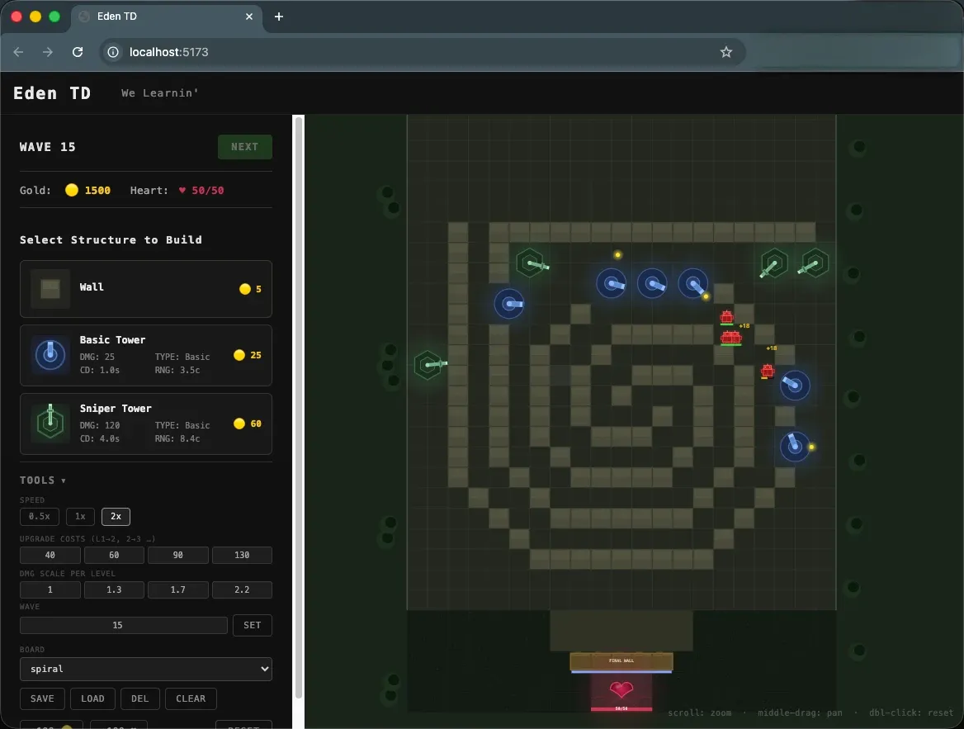964x729 pixels.
Task: Select the sniper tower outside the maze's left wall
Action: point(428,365)
